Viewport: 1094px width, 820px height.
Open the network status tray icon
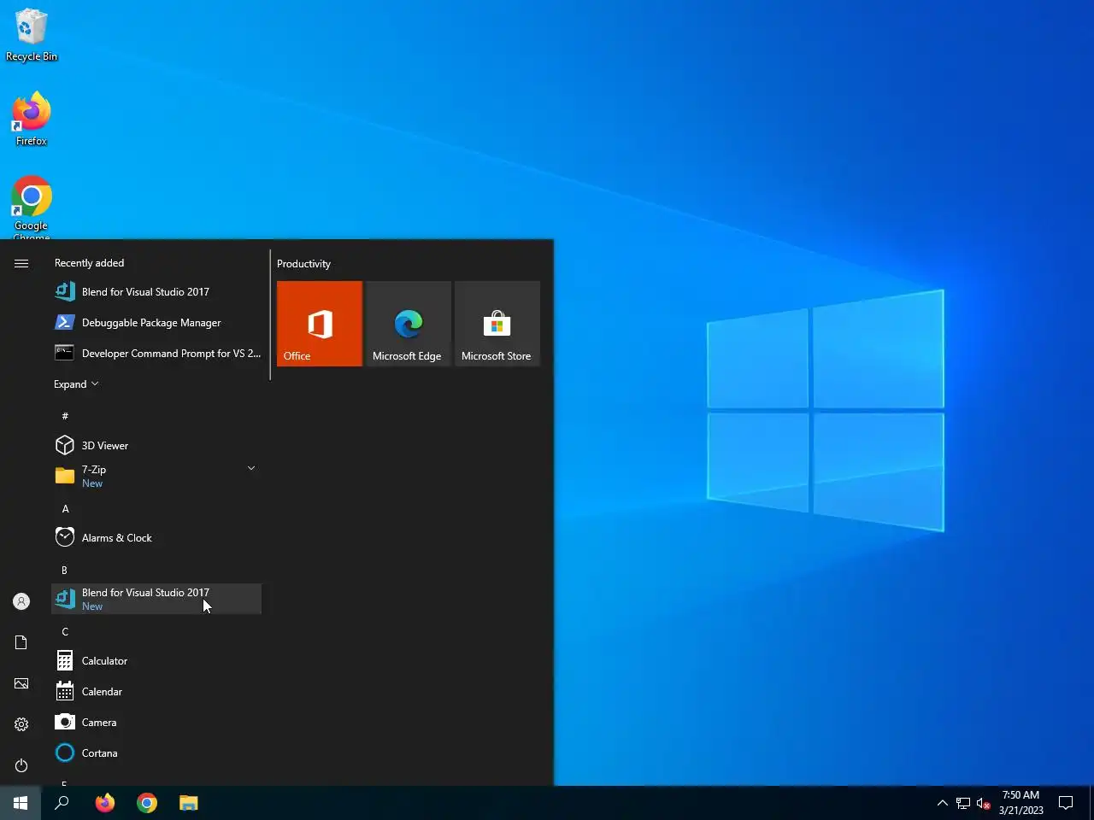pos(963,803)
